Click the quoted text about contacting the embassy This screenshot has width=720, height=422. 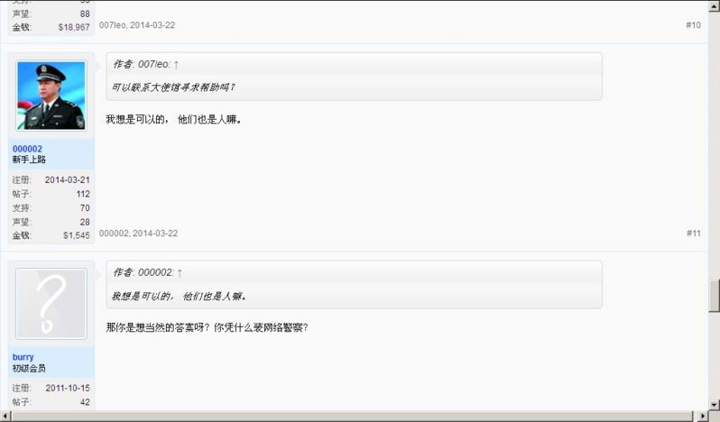173,87
